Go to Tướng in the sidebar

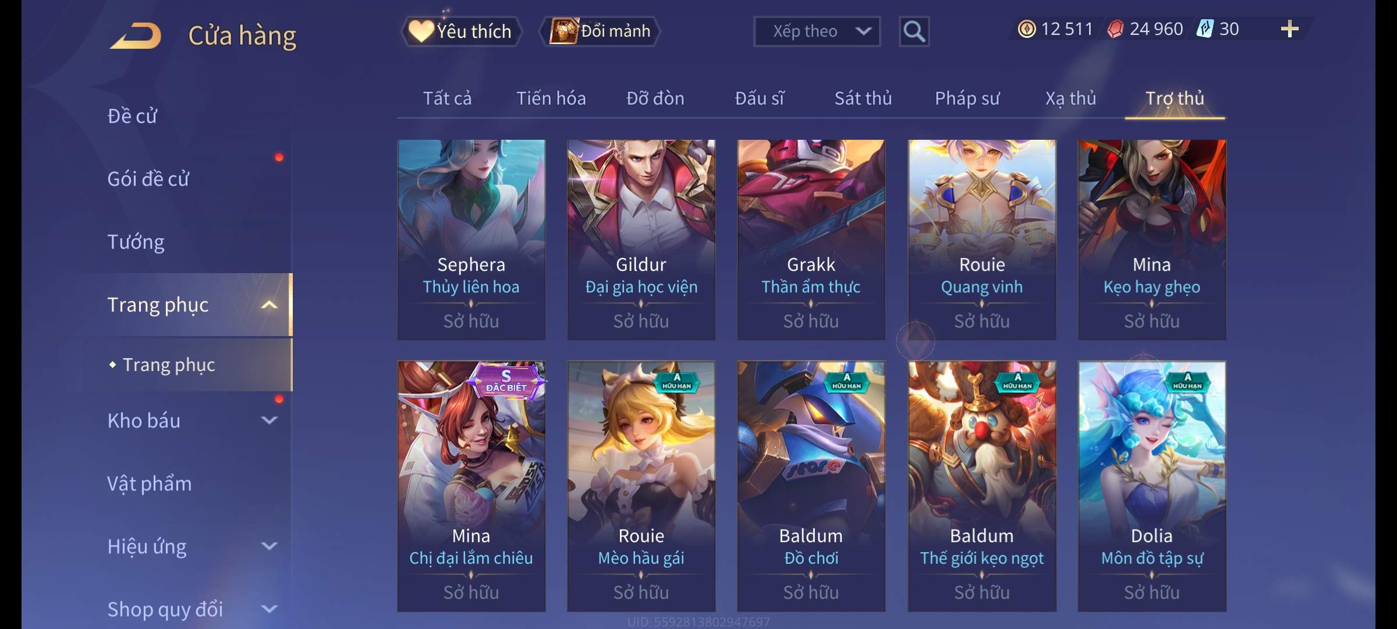(x=136, y=242)
